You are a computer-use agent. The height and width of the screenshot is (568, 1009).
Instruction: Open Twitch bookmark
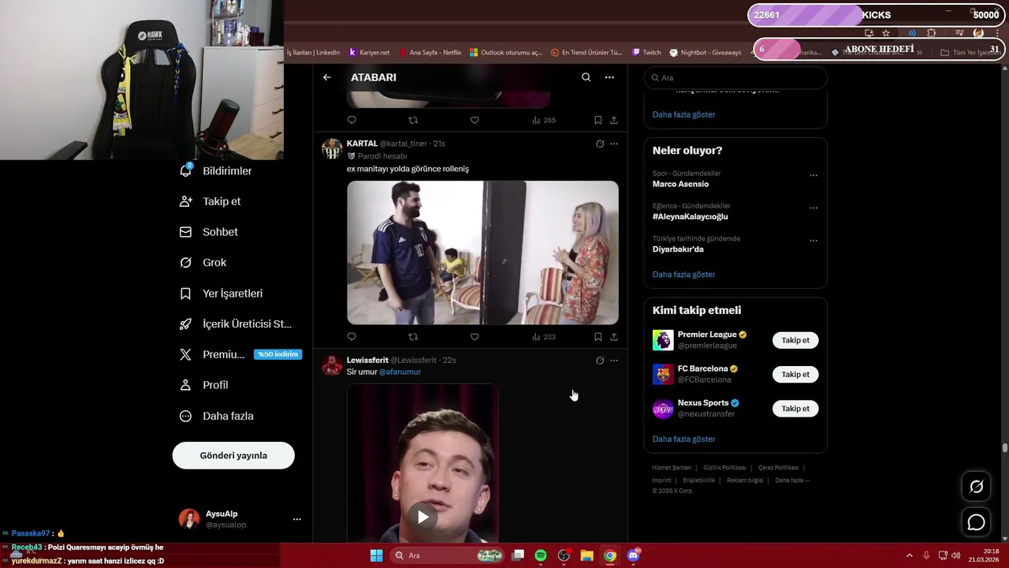[646, 53]
